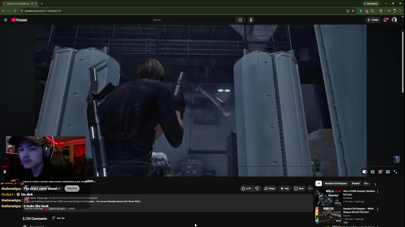405x227 pixels.
Task: Open the YouTube account avatar menu
Action: pos(394,20)
